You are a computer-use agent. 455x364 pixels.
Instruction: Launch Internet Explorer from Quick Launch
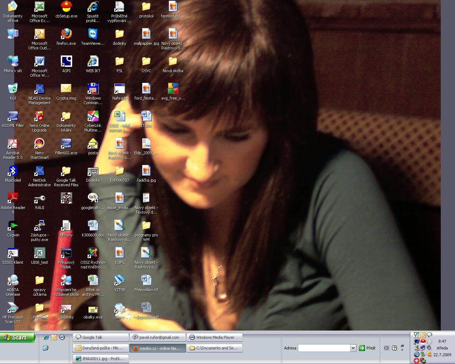click(46, 337)
